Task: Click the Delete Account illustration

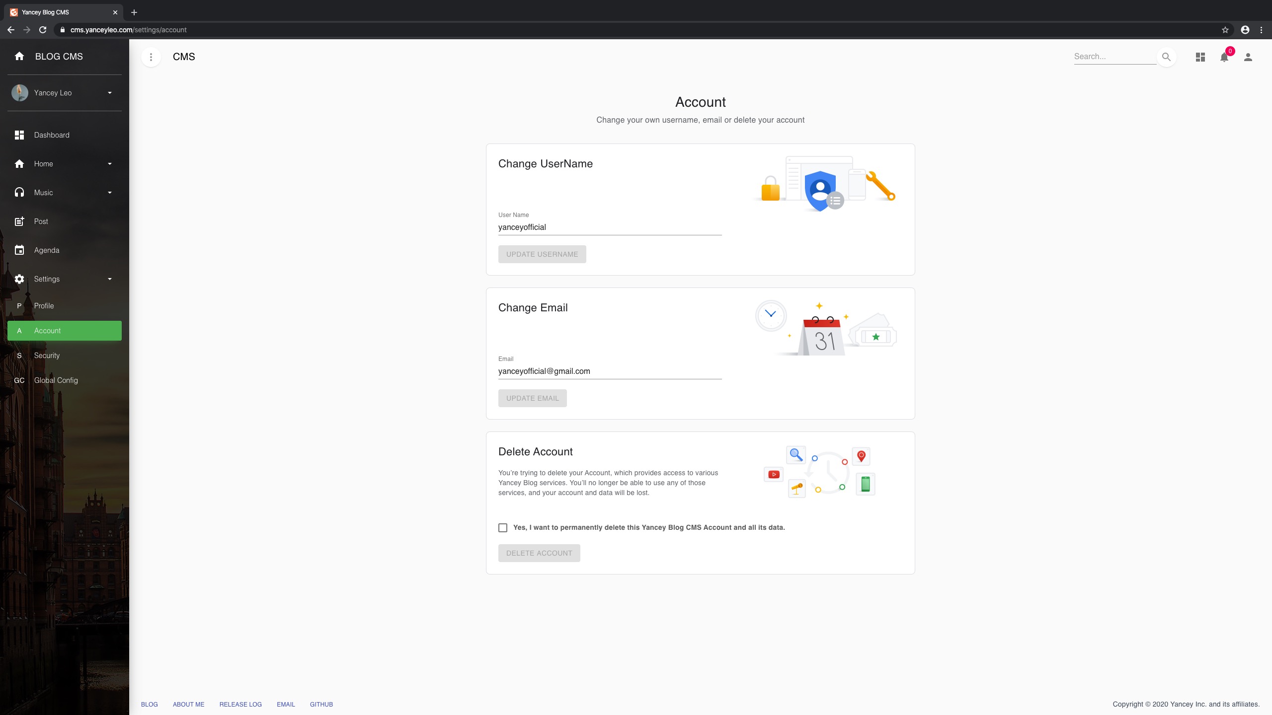Action: [x=819, y=472]
